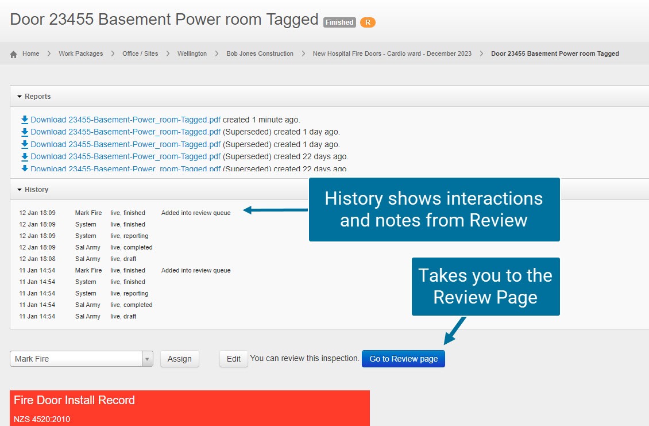Download the report created 1 minute ago

pos(125,120)
